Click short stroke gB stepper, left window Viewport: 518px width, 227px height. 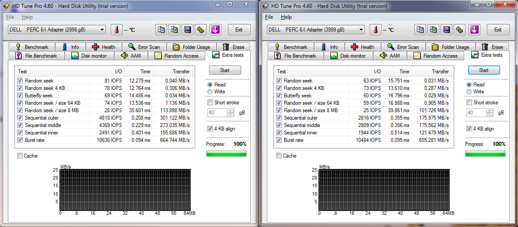230,113
